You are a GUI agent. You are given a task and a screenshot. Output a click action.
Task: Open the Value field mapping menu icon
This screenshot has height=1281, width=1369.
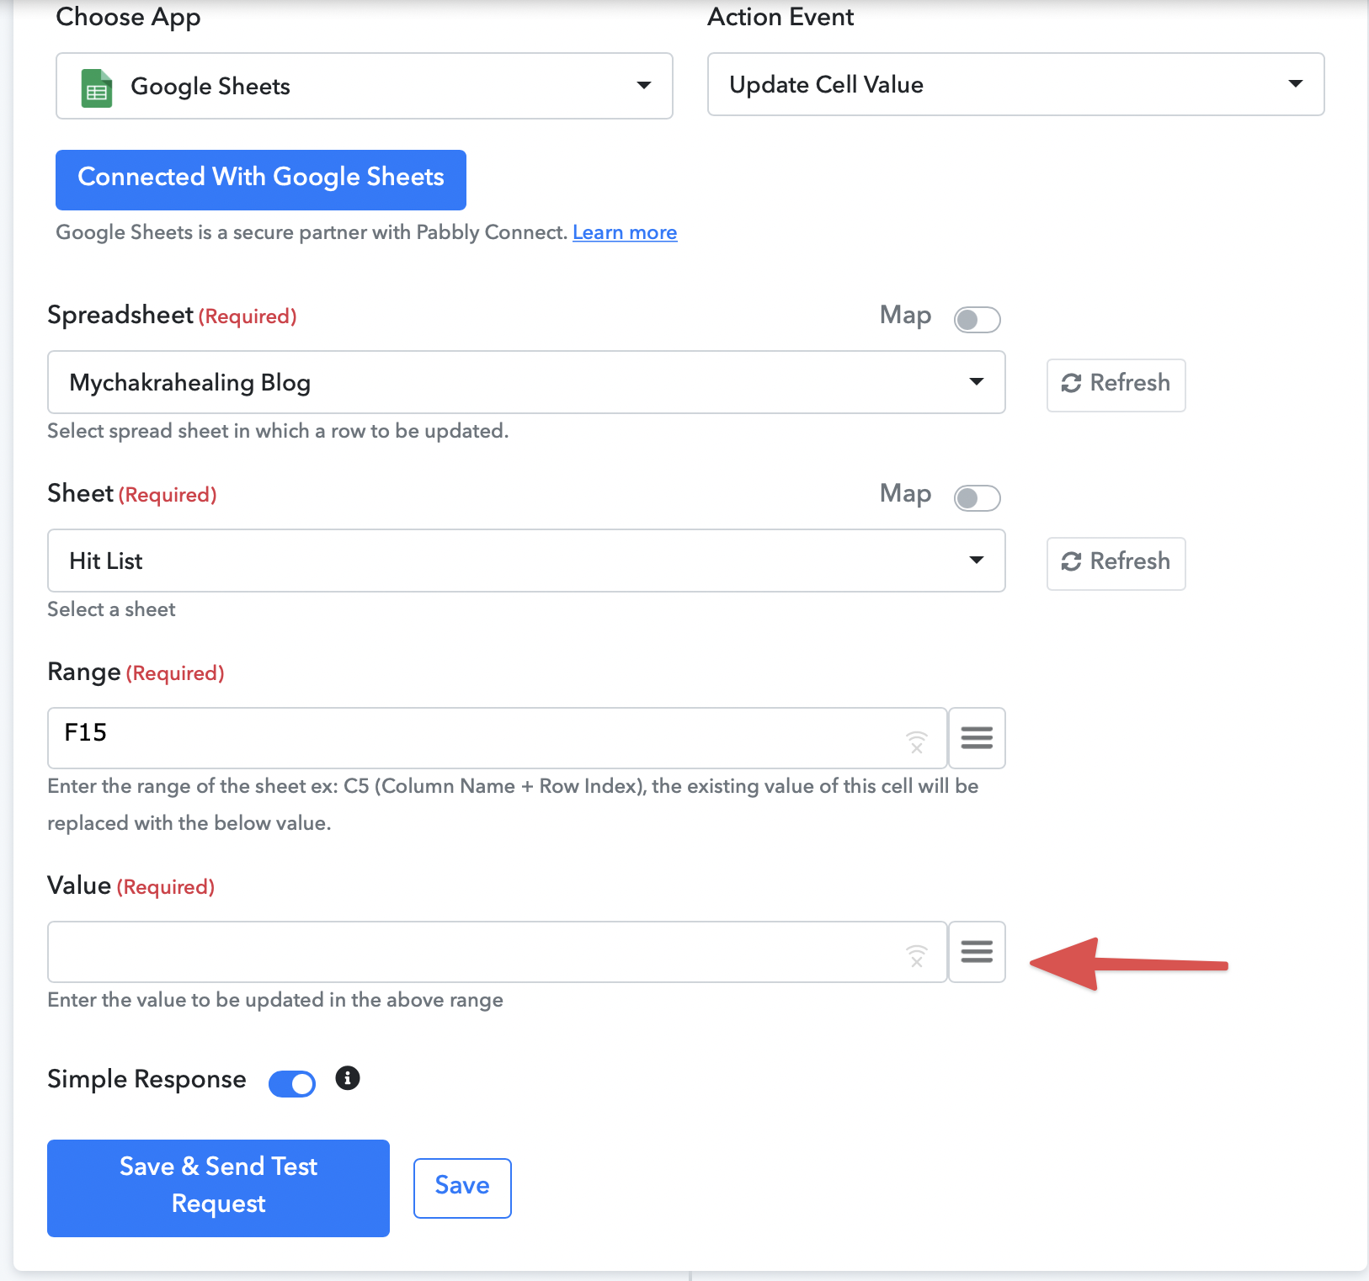(x=977, y=952)
